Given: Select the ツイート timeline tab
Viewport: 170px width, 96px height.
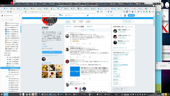Looking at the screenshot, I should click(68, 27).
